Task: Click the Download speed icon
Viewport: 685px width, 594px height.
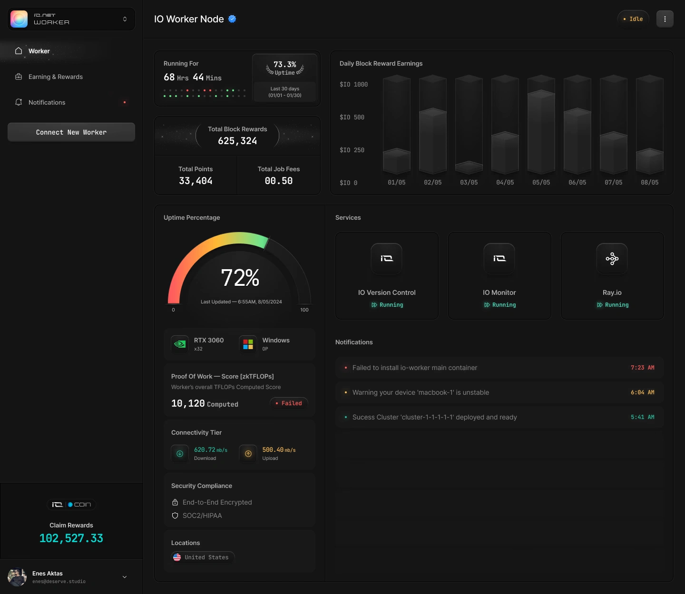Action: point(180,454)
